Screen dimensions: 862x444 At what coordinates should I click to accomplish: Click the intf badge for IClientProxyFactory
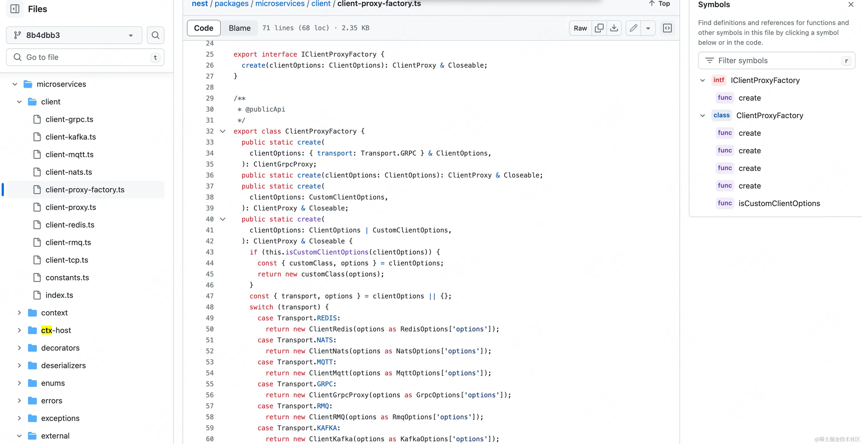(718, 80)
